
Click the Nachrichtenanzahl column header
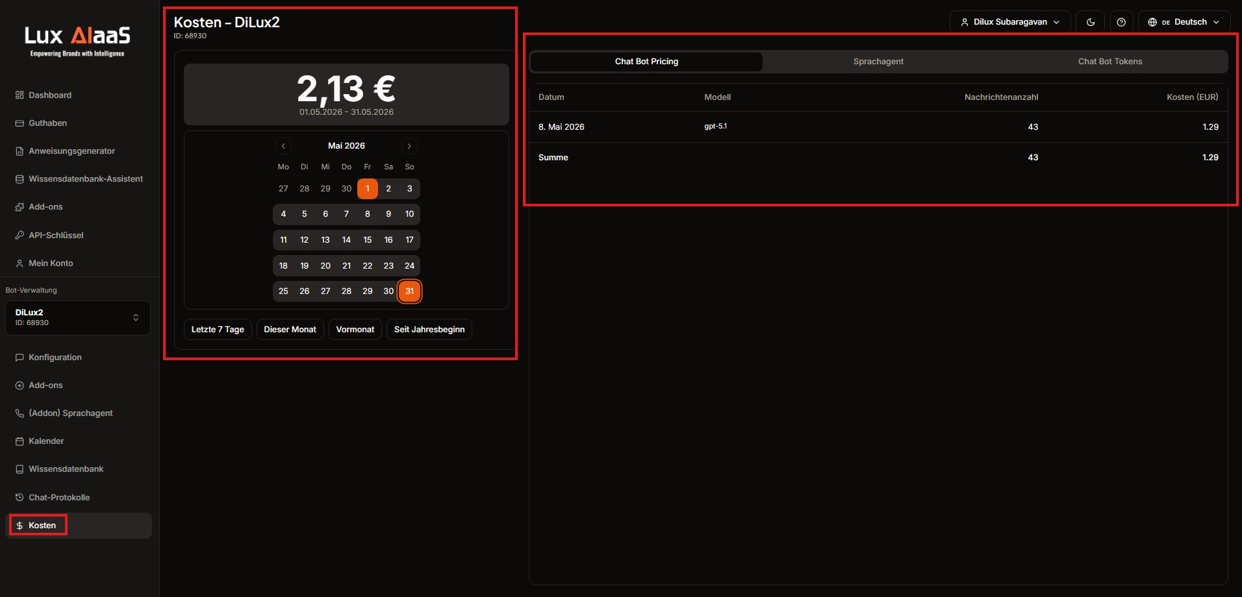[1001, 97]
